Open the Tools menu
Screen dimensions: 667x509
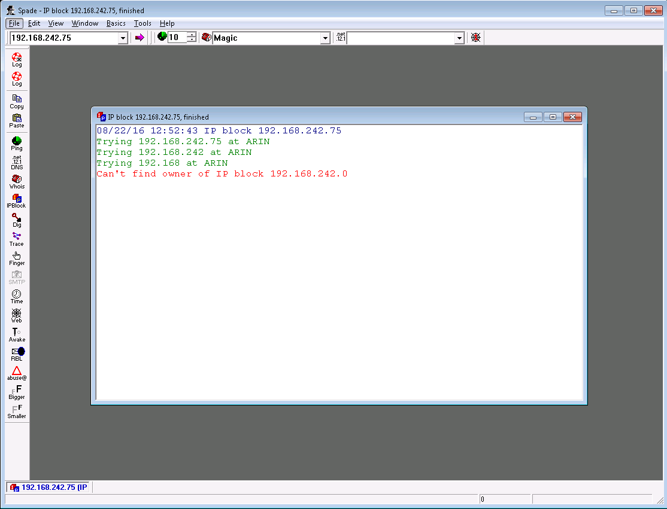(143, 23)
